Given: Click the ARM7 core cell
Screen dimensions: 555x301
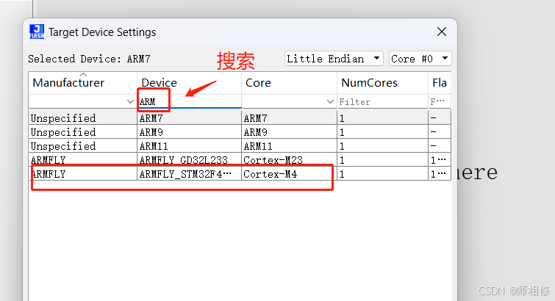Looking at the screenshot, I should coord(289,117).
